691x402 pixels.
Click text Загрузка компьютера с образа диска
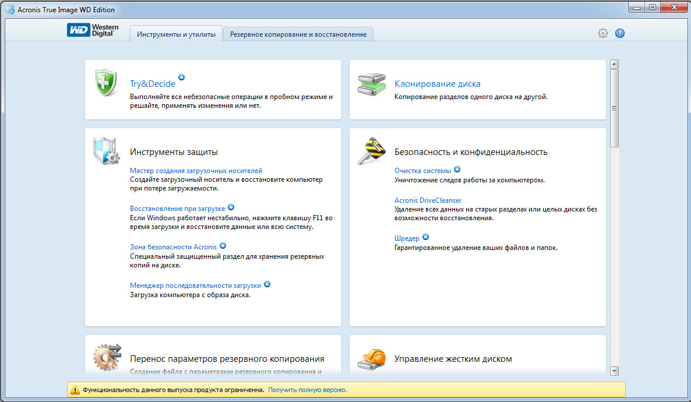[190, 295]
